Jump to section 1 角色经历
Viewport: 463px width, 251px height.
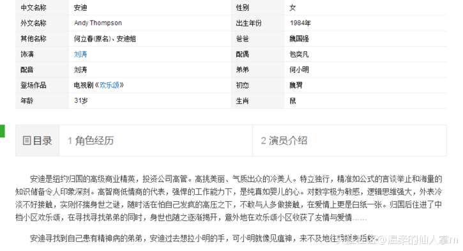click(91, 141)
